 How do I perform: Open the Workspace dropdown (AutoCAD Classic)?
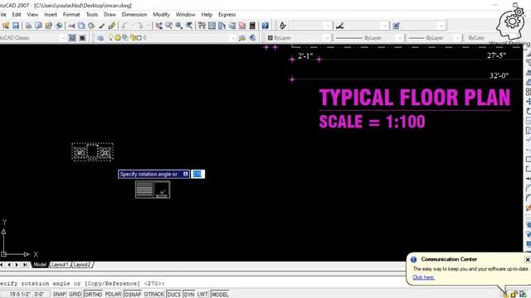pos(63,38)
